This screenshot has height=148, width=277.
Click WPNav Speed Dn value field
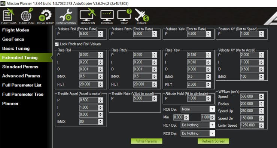[249, 118]
